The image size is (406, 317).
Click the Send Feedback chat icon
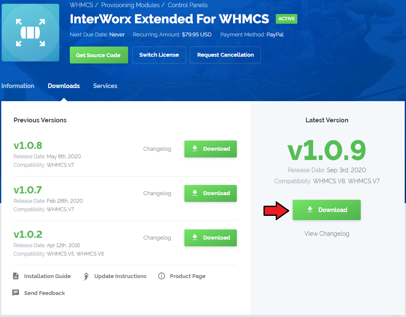[x=16, y=293]
